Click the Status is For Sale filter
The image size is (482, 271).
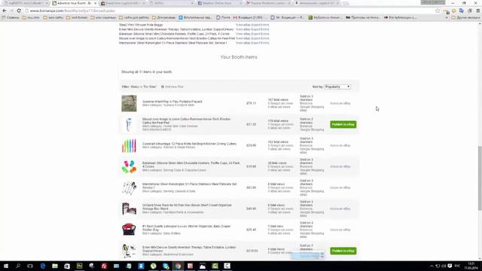[144, 87]
